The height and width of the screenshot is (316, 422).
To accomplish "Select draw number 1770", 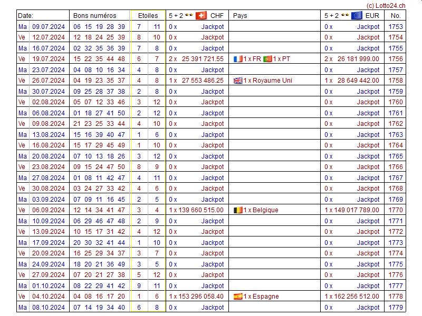I will [x=395, y=210].
